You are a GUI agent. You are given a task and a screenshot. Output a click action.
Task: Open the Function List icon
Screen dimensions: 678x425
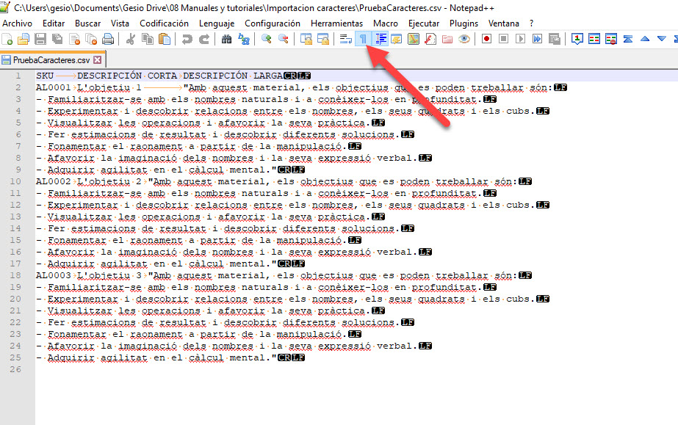click(430, 40)
